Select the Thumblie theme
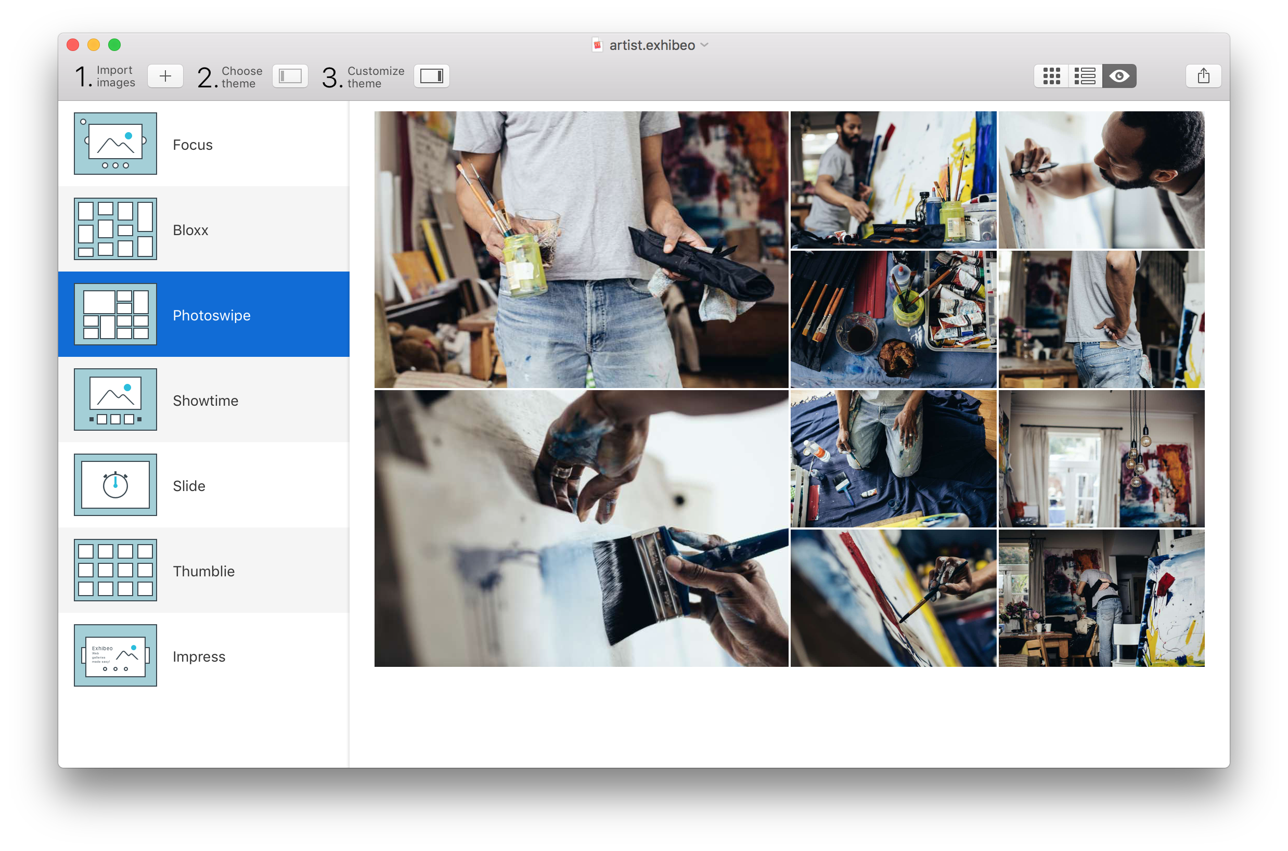Image resolution: width=1288 pixels, height=851 pixels. pyautogui.click(x=206, y=571)
